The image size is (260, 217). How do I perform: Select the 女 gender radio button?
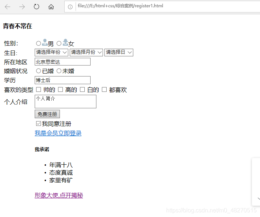tap(59, 44)
